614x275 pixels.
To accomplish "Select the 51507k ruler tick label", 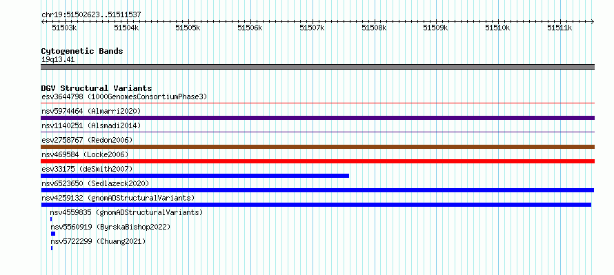I will (x=312, y=28).
